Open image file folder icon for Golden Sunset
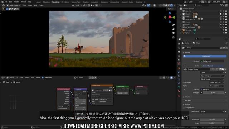The height and width of the screenshot is (129, 229). pyautogui.click(x=223, y=69)
